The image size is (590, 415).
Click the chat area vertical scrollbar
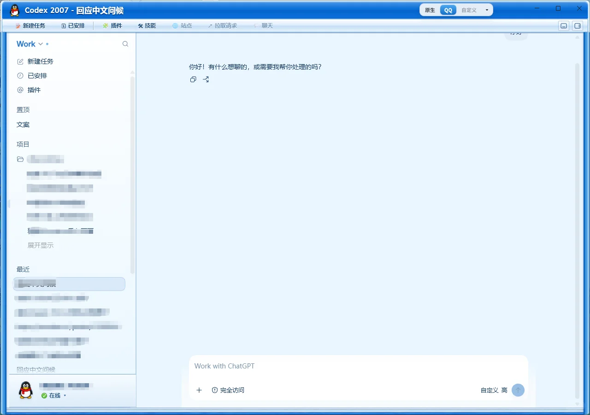[577, 231]
